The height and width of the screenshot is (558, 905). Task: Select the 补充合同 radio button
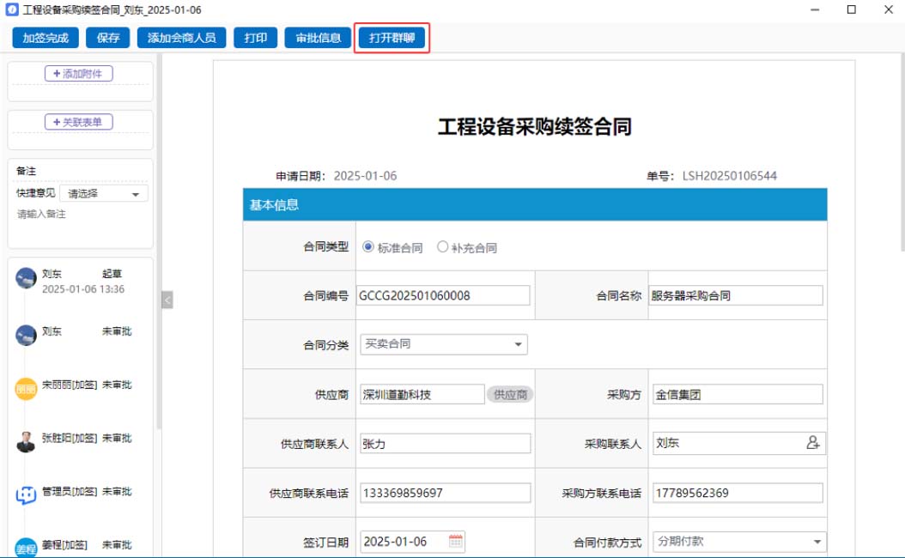pos(443,247)
